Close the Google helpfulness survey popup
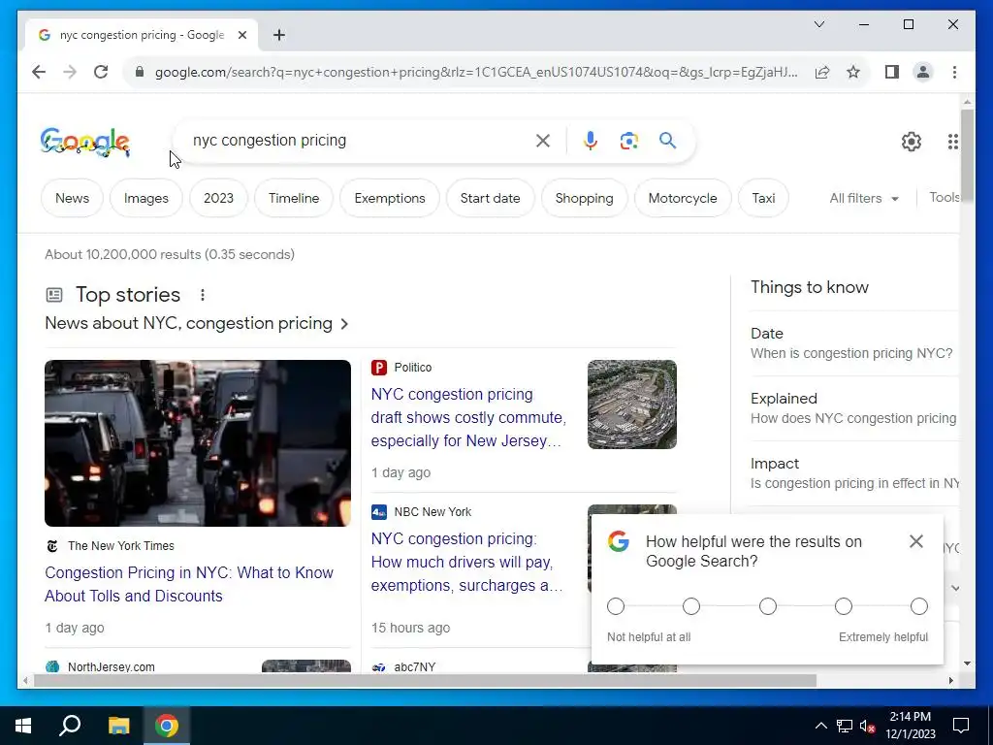Viewport: 993px width, 745px height. coord(915,541)
